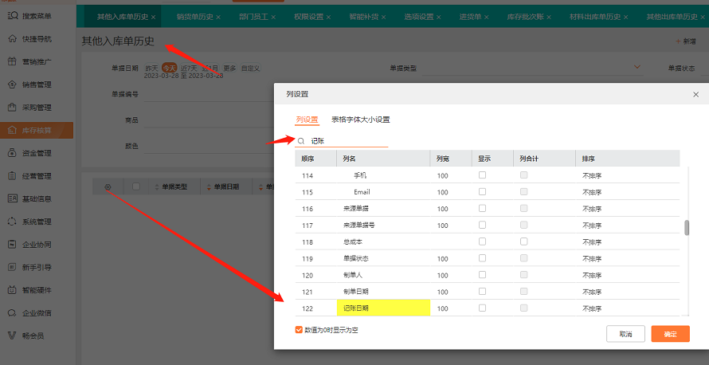Click the 营销推广 gift icon
709x365 pixels.
pos(11,61)
